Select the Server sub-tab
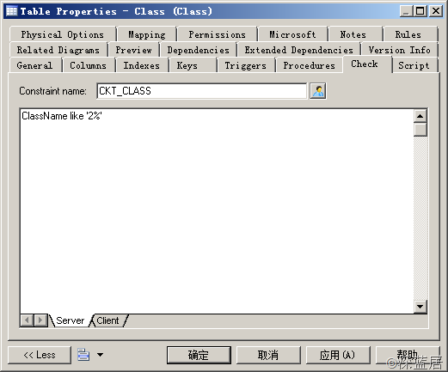The image size is (448, 372). (x=71, y=320)
